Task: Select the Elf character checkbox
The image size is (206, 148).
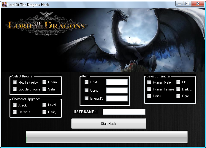Action: [x=178, y=82]
